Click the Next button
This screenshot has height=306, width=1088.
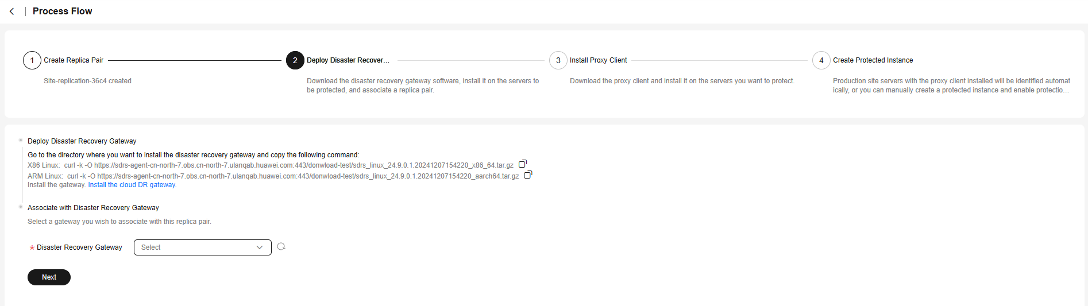tap(49, 277)
